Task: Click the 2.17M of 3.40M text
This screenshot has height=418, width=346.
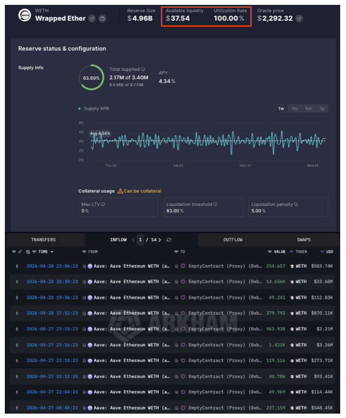Action: pos(129,78)
